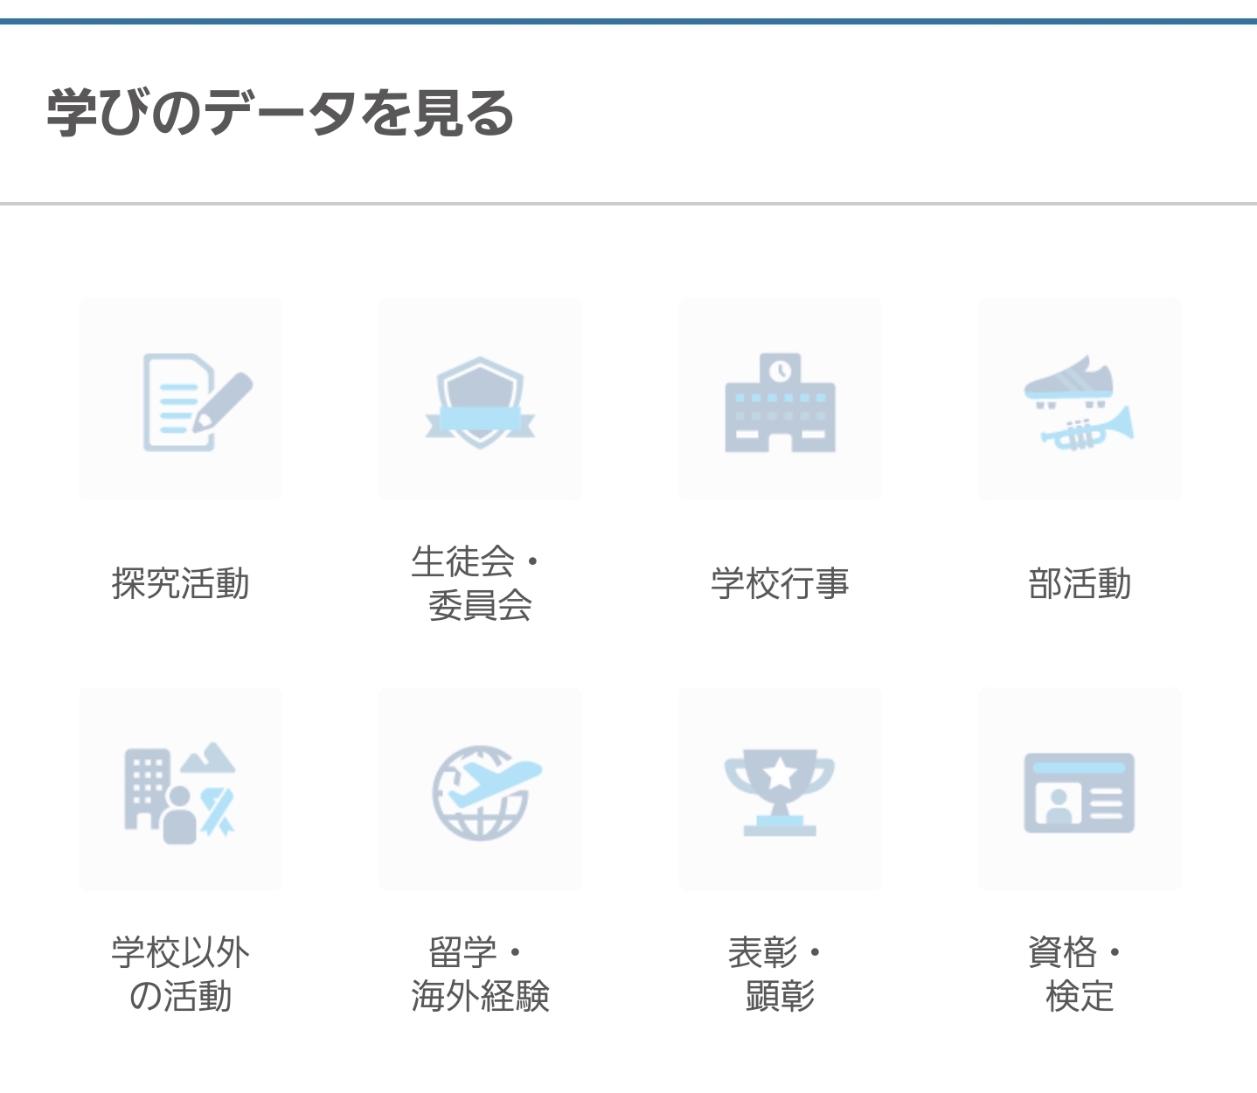
Task: Click the 生徒会・委員会 label
Action: (480, 583)
